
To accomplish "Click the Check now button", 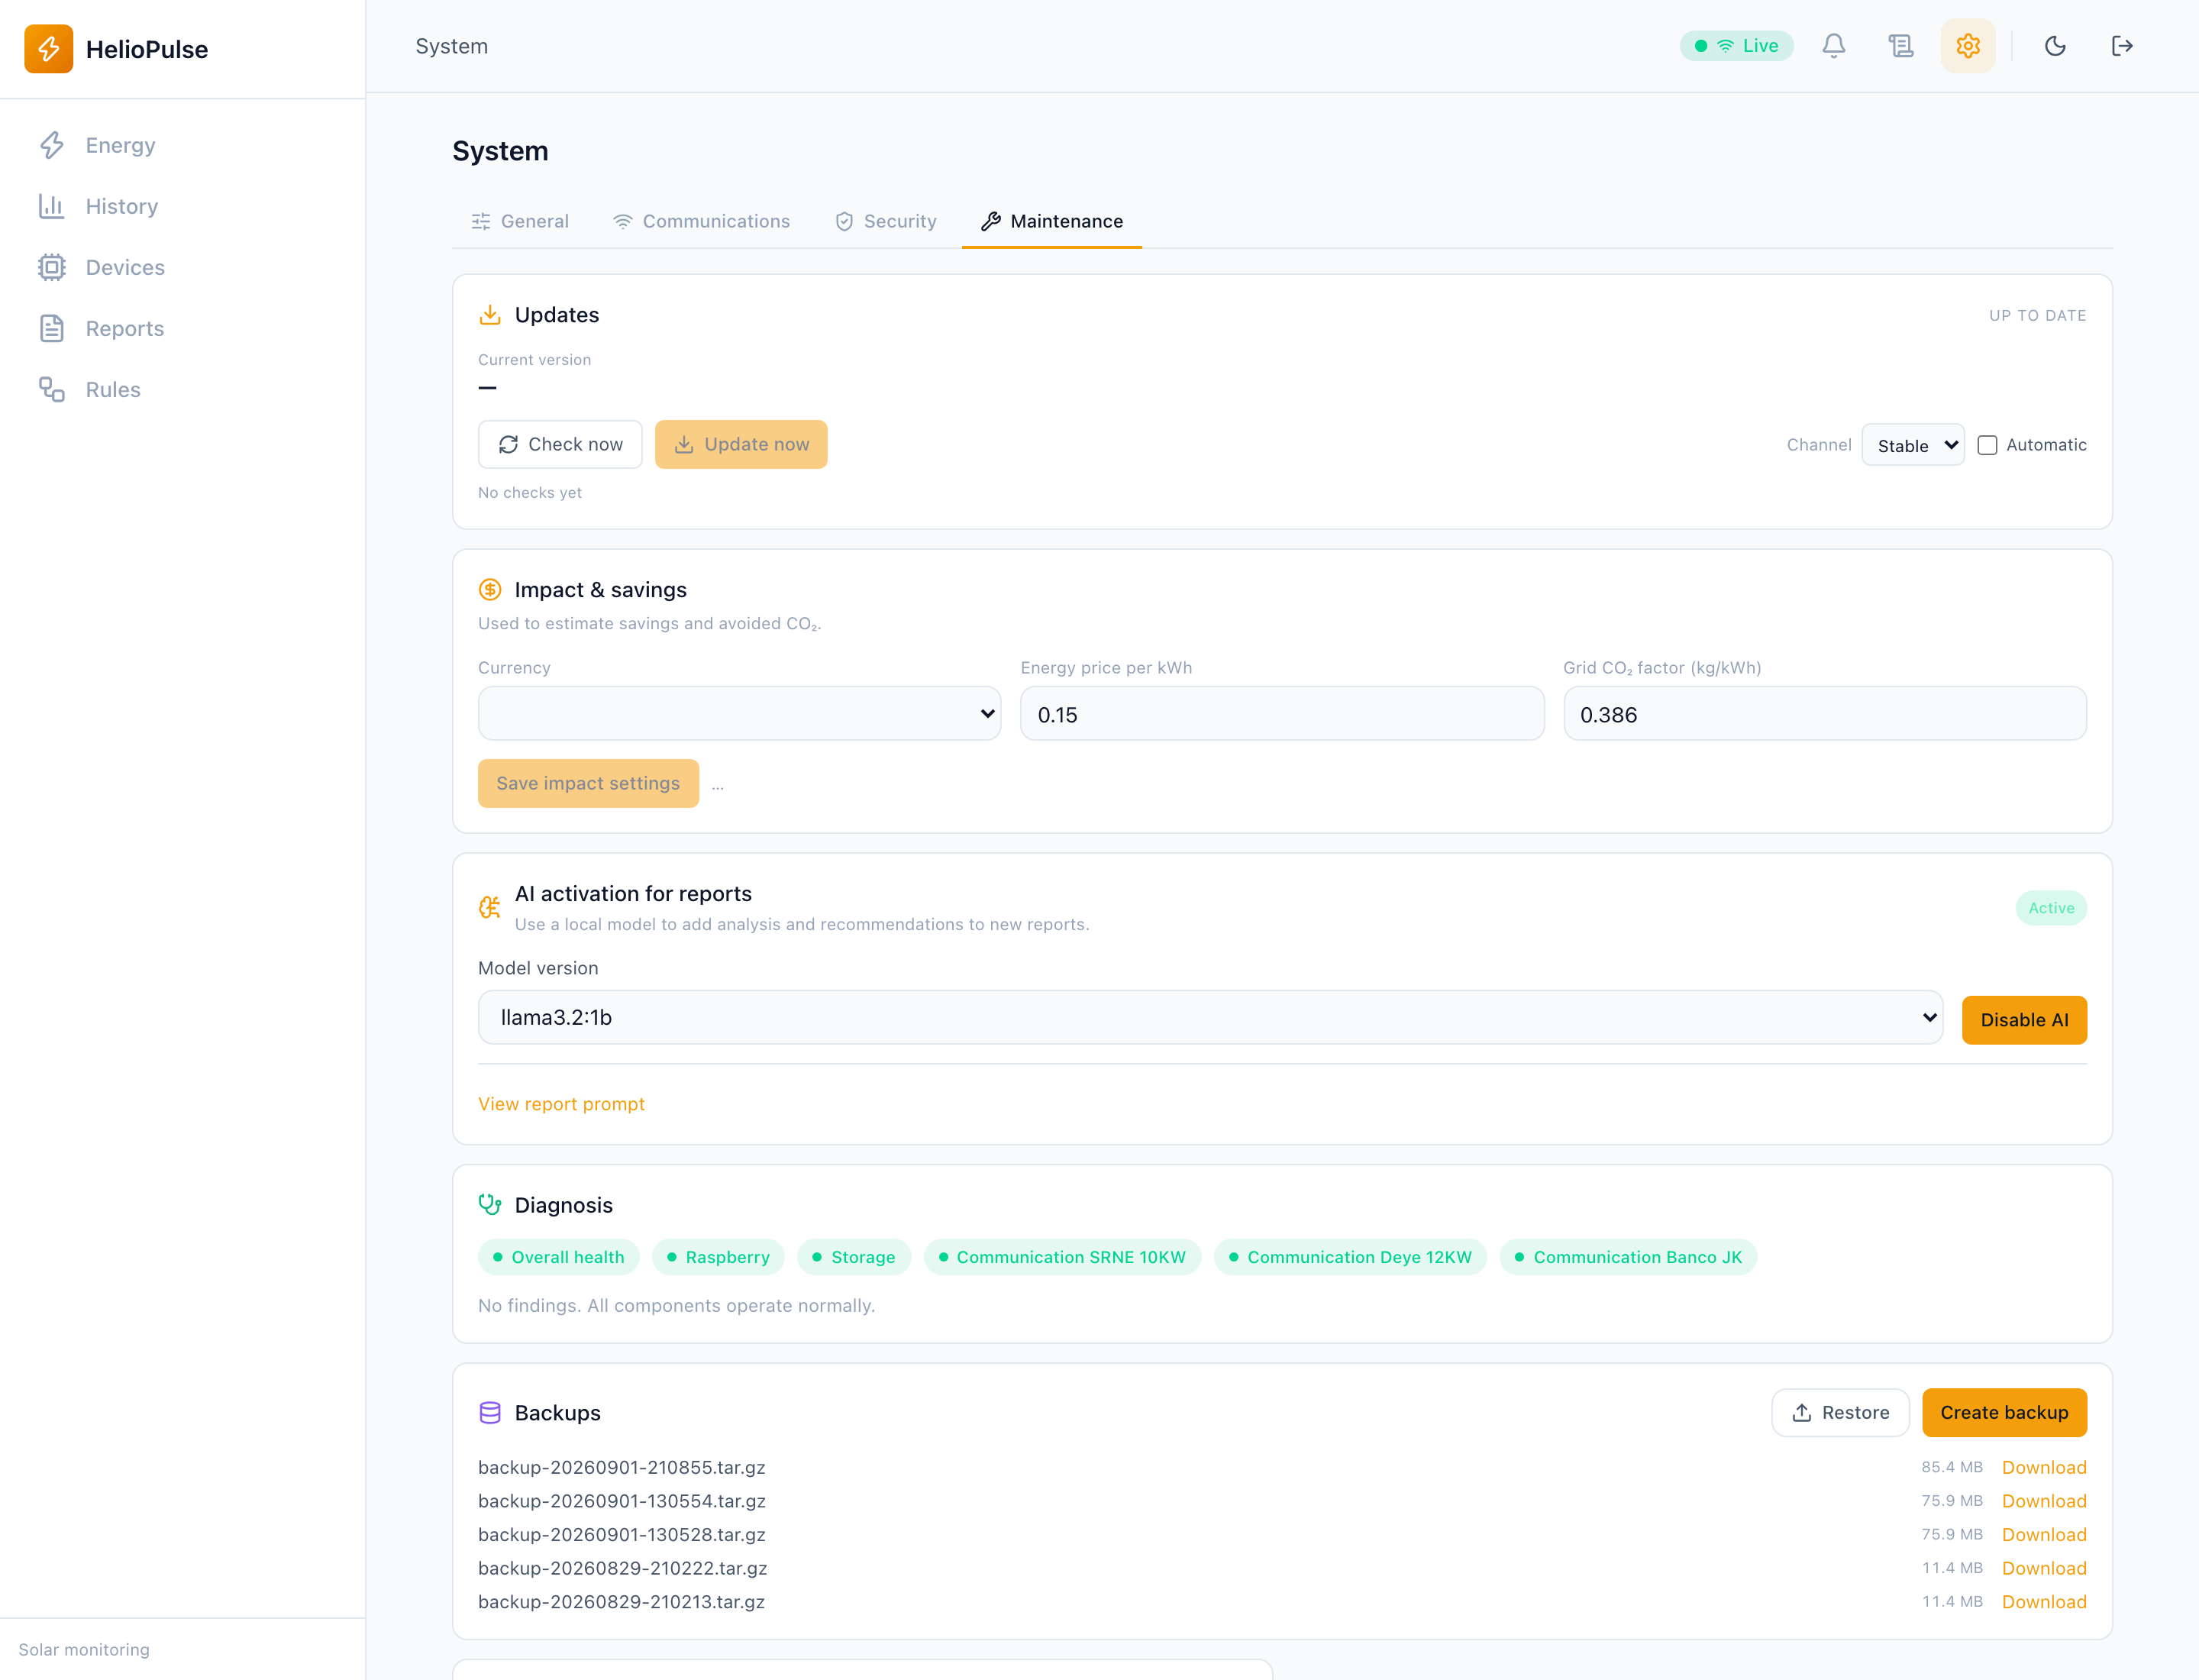I will pyautogui.click(x=560, y=444).
